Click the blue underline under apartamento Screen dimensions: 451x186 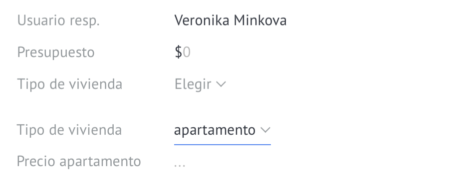223,144
